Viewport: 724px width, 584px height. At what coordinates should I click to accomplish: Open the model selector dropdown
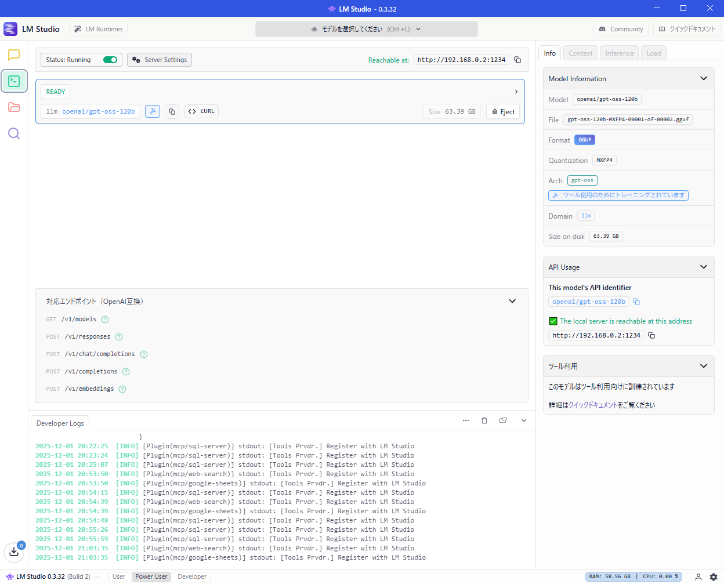tap(367, 28)
